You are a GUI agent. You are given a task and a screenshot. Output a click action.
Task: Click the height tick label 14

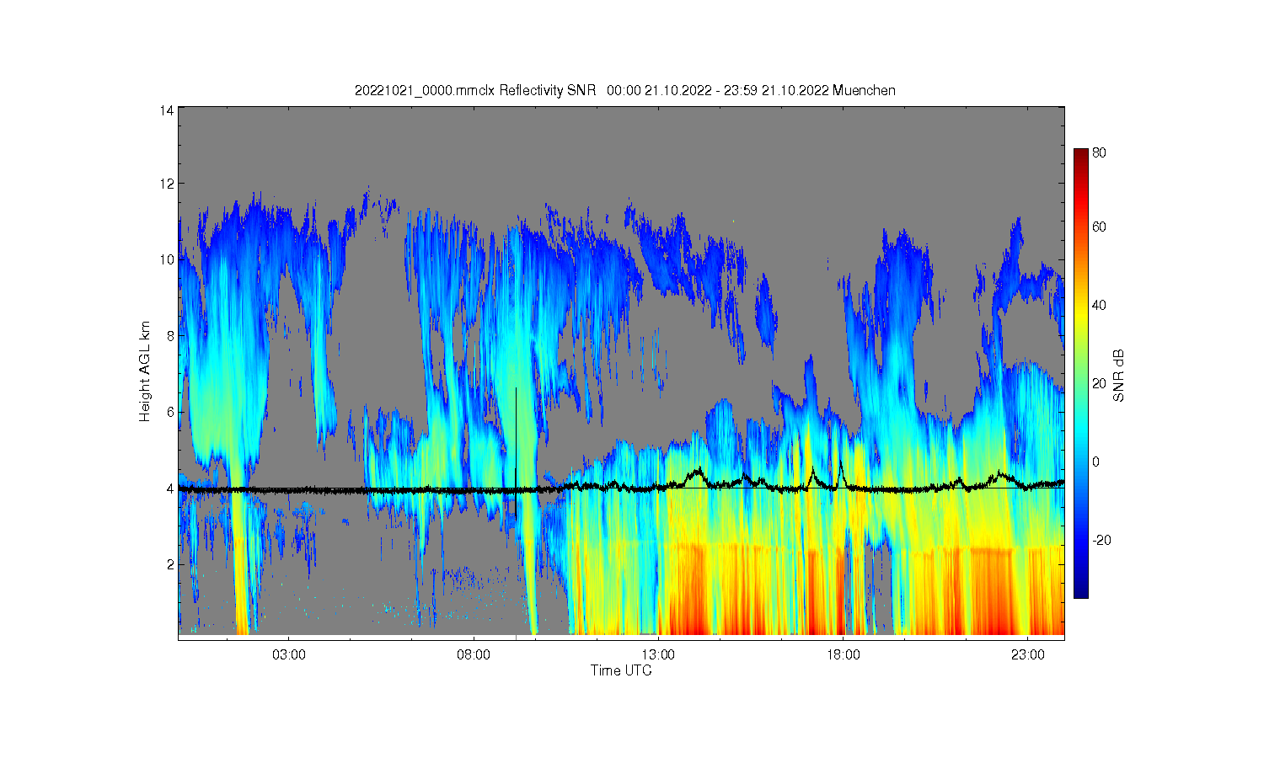(x=167, y=110)
